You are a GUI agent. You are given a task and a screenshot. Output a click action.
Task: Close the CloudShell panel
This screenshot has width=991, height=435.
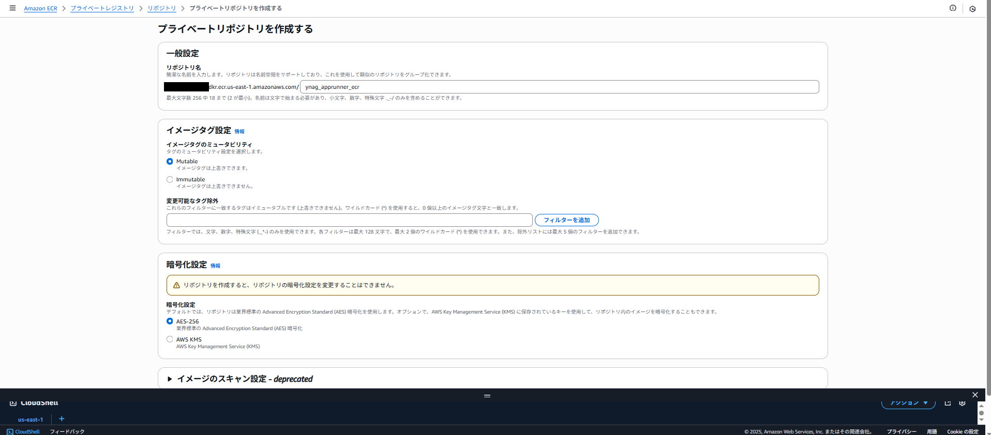point(975,395)
